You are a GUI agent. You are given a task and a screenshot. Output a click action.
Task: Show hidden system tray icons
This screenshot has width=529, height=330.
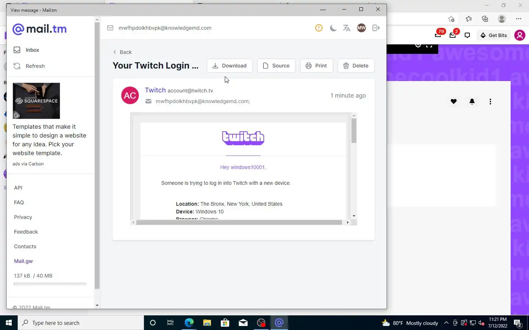pyautogui.click(x=446, y=323)
